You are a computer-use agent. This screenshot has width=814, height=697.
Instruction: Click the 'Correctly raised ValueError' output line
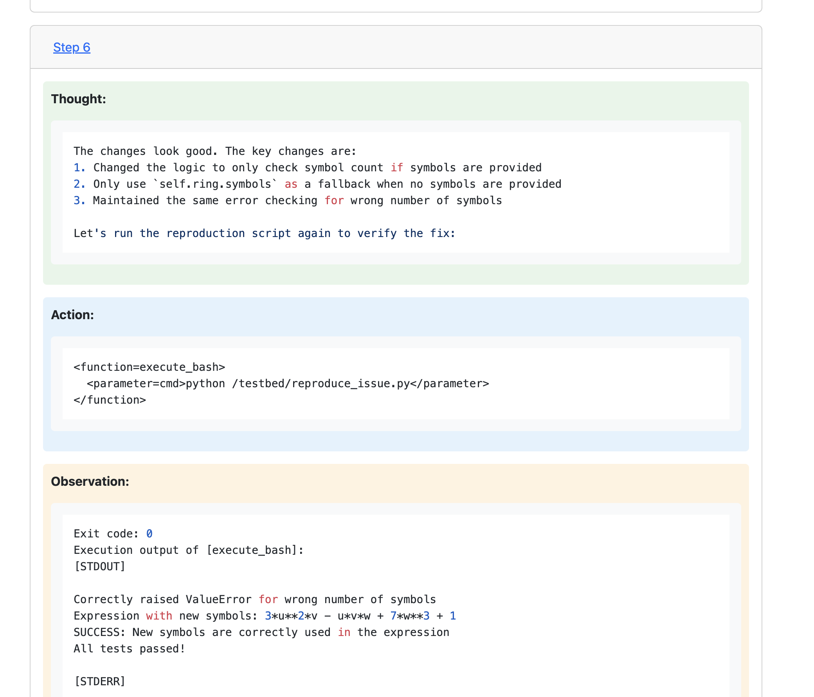click(x=255, y=599)
